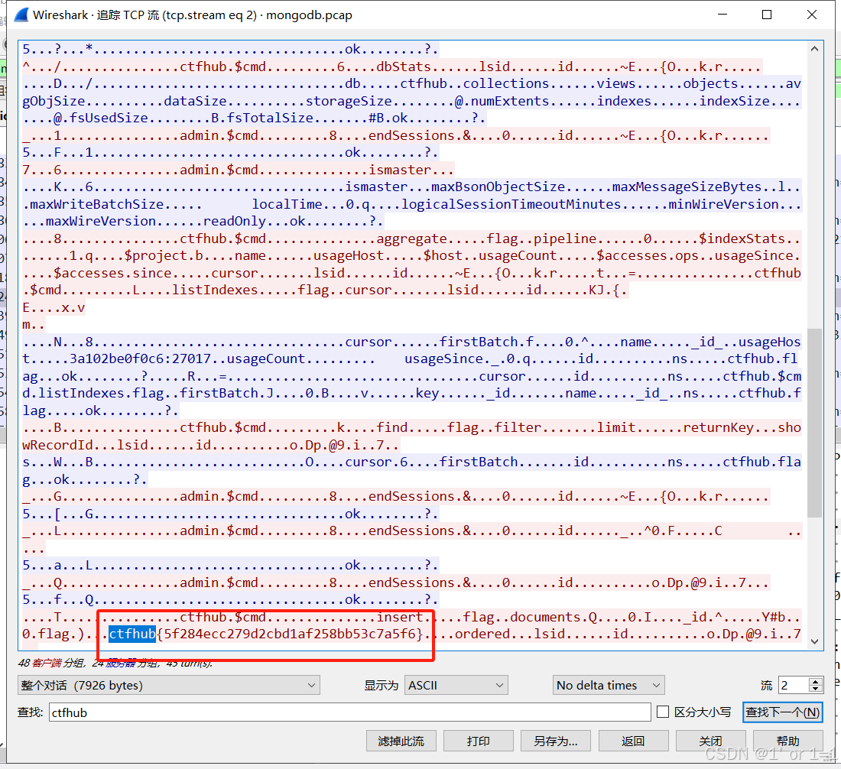Open the 显示为 ASCII format dropdown
Image resolution: width=841 pixels, height=769 pixels.
click(456, 685)
